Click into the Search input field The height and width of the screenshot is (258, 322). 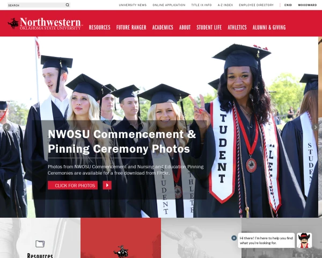pos(36,5)
